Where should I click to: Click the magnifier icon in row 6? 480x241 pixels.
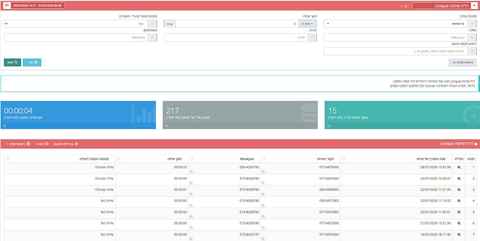[459, 223]
